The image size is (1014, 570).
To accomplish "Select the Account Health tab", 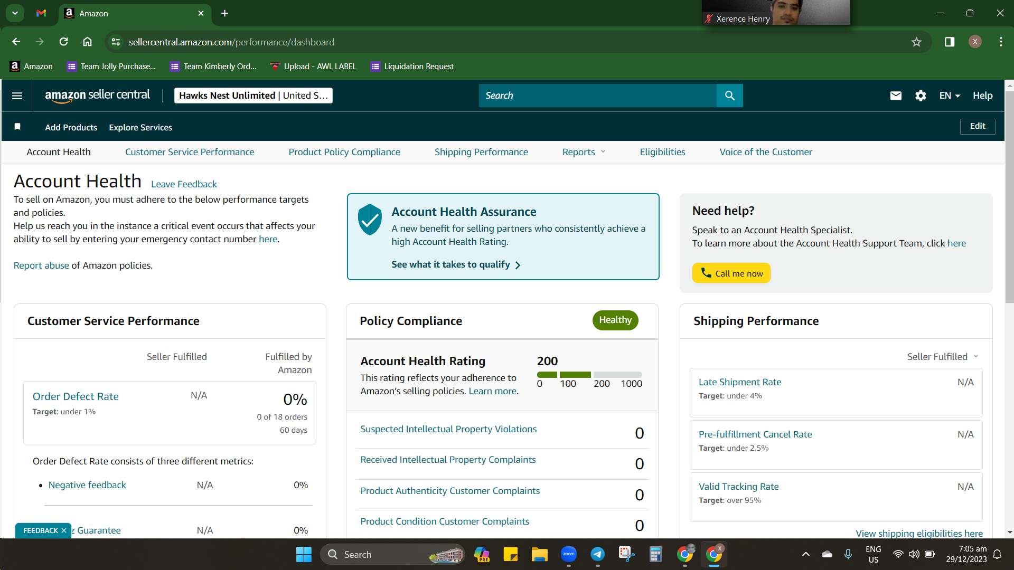I will coord(59,152).
